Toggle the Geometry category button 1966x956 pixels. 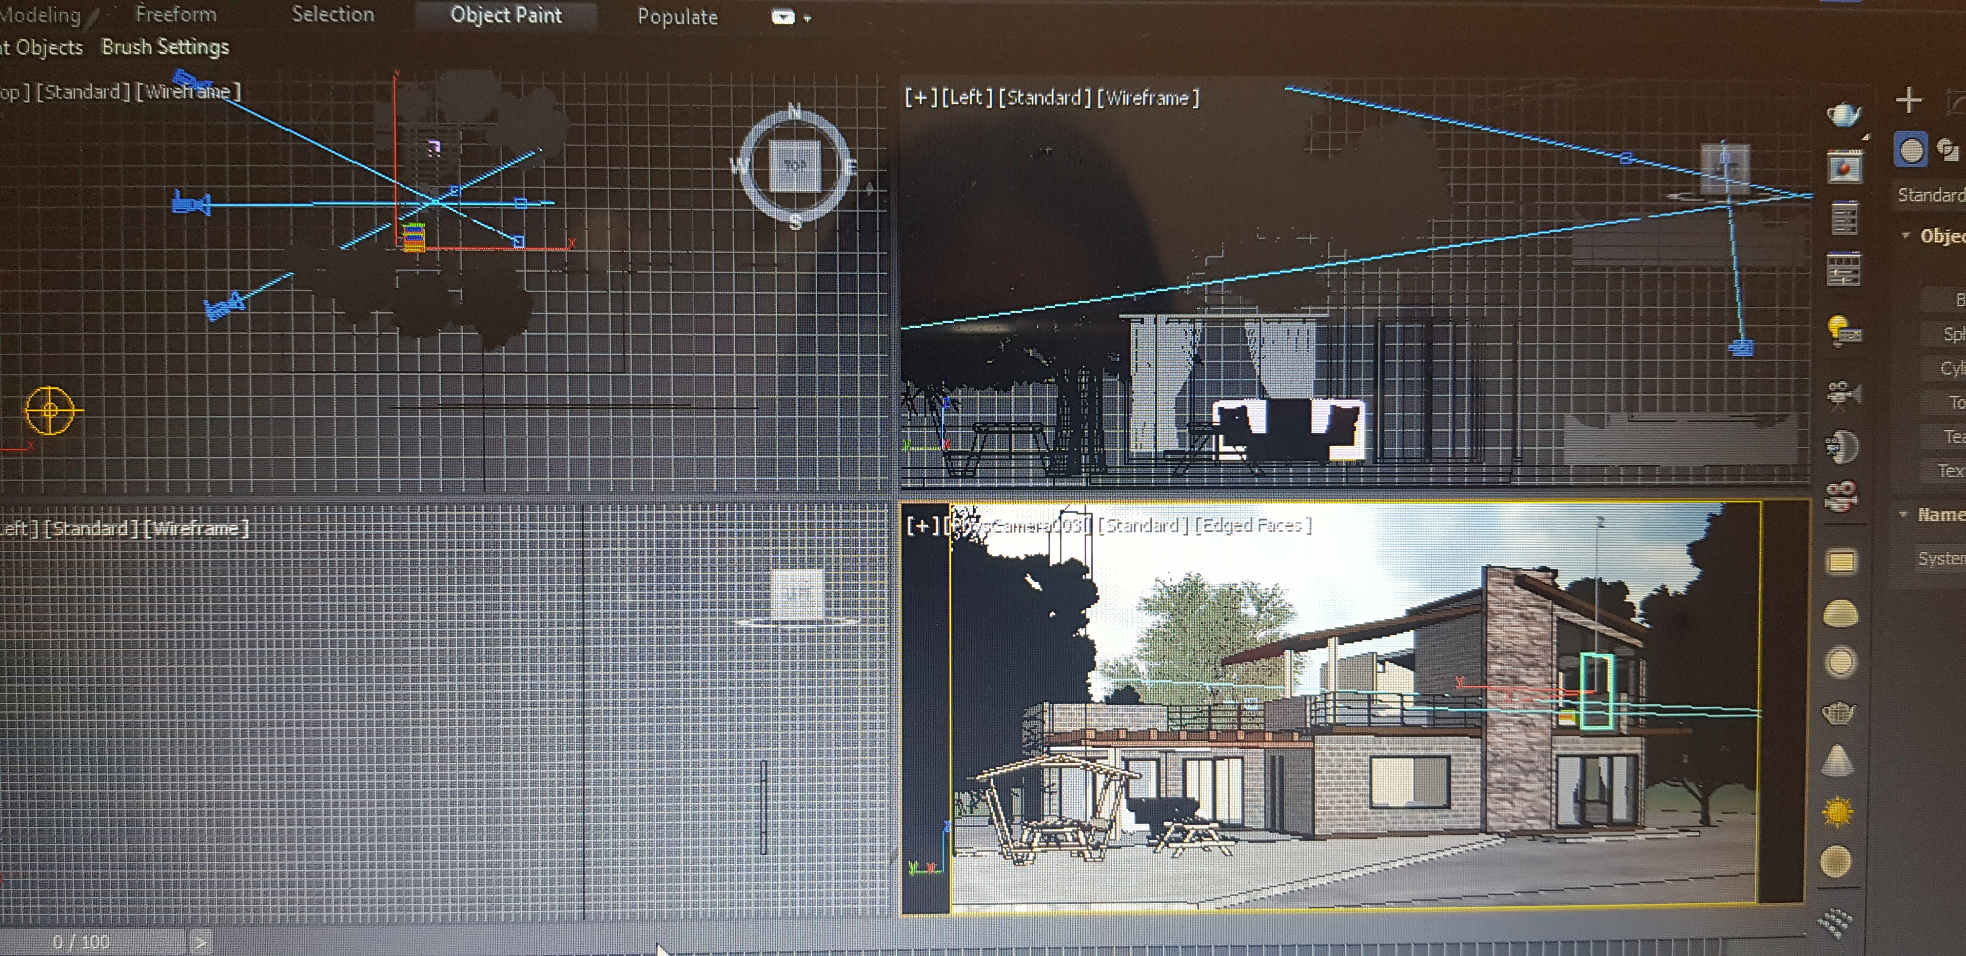[x=1910, y=150]
